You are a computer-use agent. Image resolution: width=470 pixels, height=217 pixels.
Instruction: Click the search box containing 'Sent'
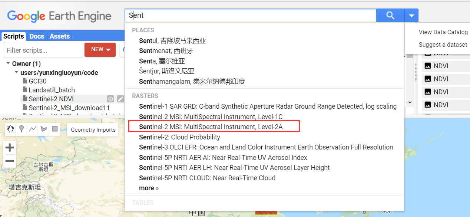tap(251, 16)
